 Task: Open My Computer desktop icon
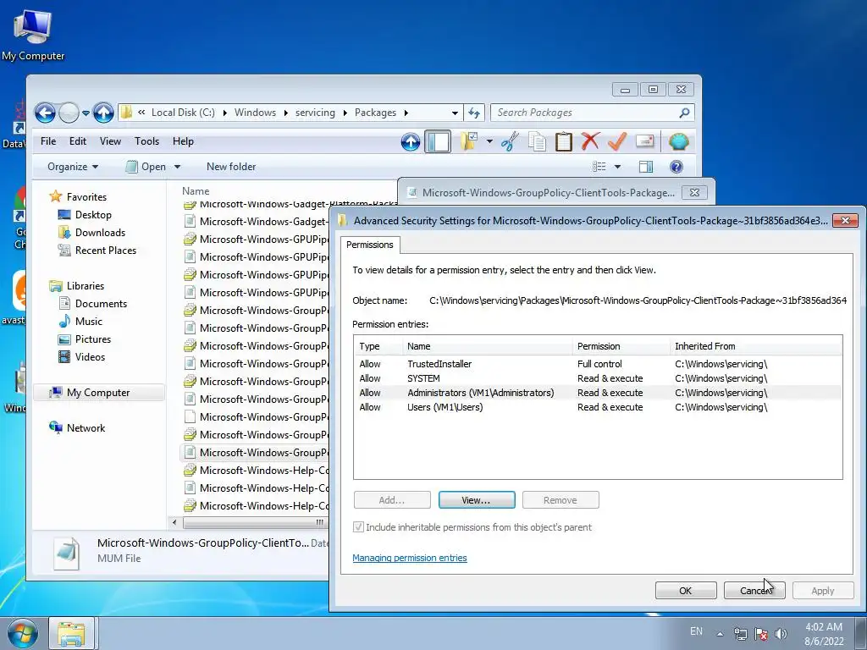(x=33, y=34)
